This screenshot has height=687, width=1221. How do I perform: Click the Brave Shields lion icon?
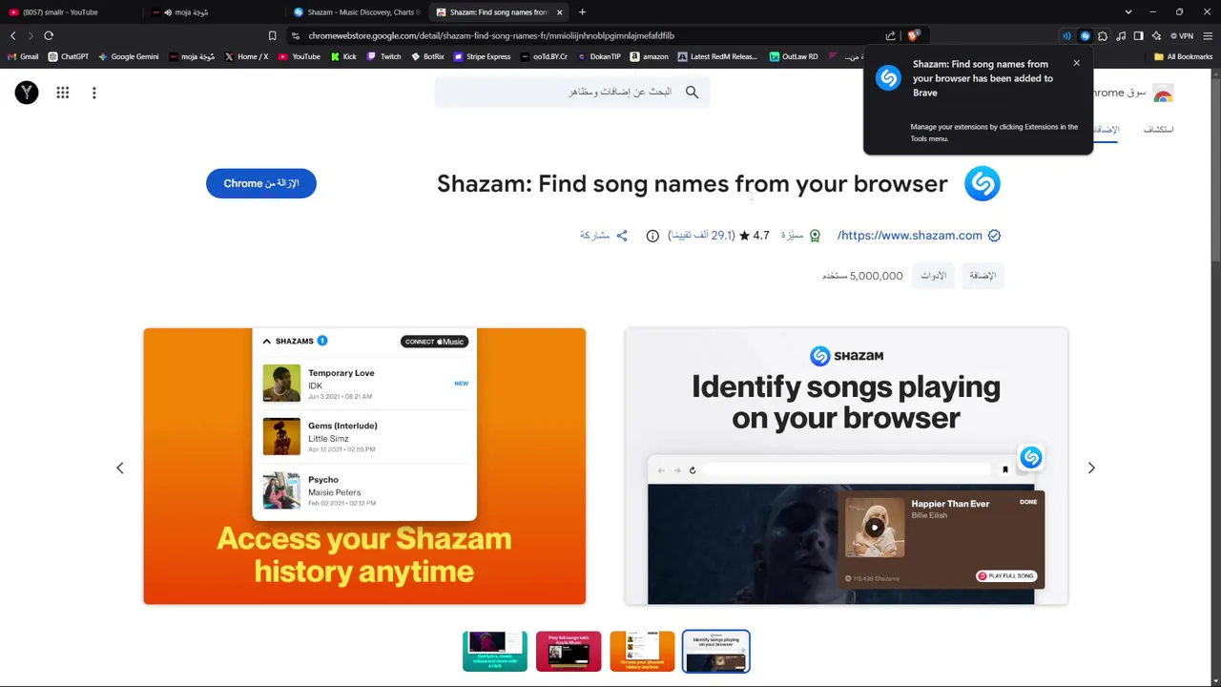pyautogui.click(x=913, y=35)
